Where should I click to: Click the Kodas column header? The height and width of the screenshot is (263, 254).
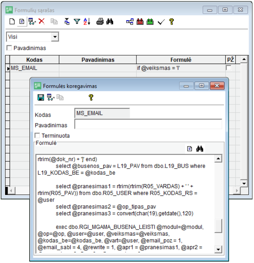(x=34, y=60)
